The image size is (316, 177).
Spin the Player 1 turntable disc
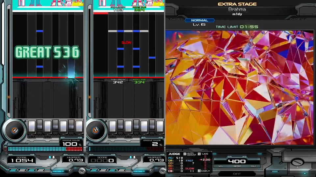(14, 130)
